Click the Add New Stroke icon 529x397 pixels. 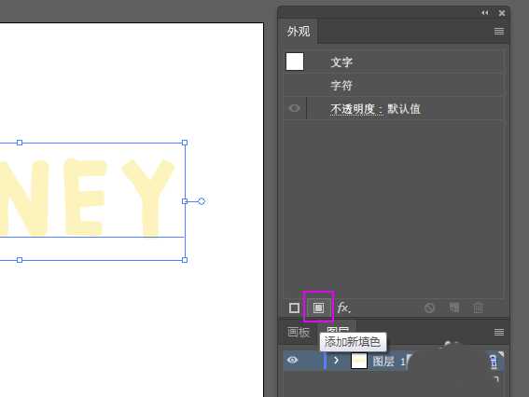point(294,308)
